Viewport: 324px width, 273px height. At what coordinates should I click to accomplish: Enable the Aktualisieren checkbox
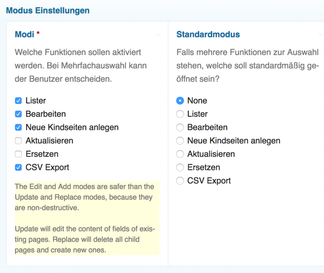18,141
